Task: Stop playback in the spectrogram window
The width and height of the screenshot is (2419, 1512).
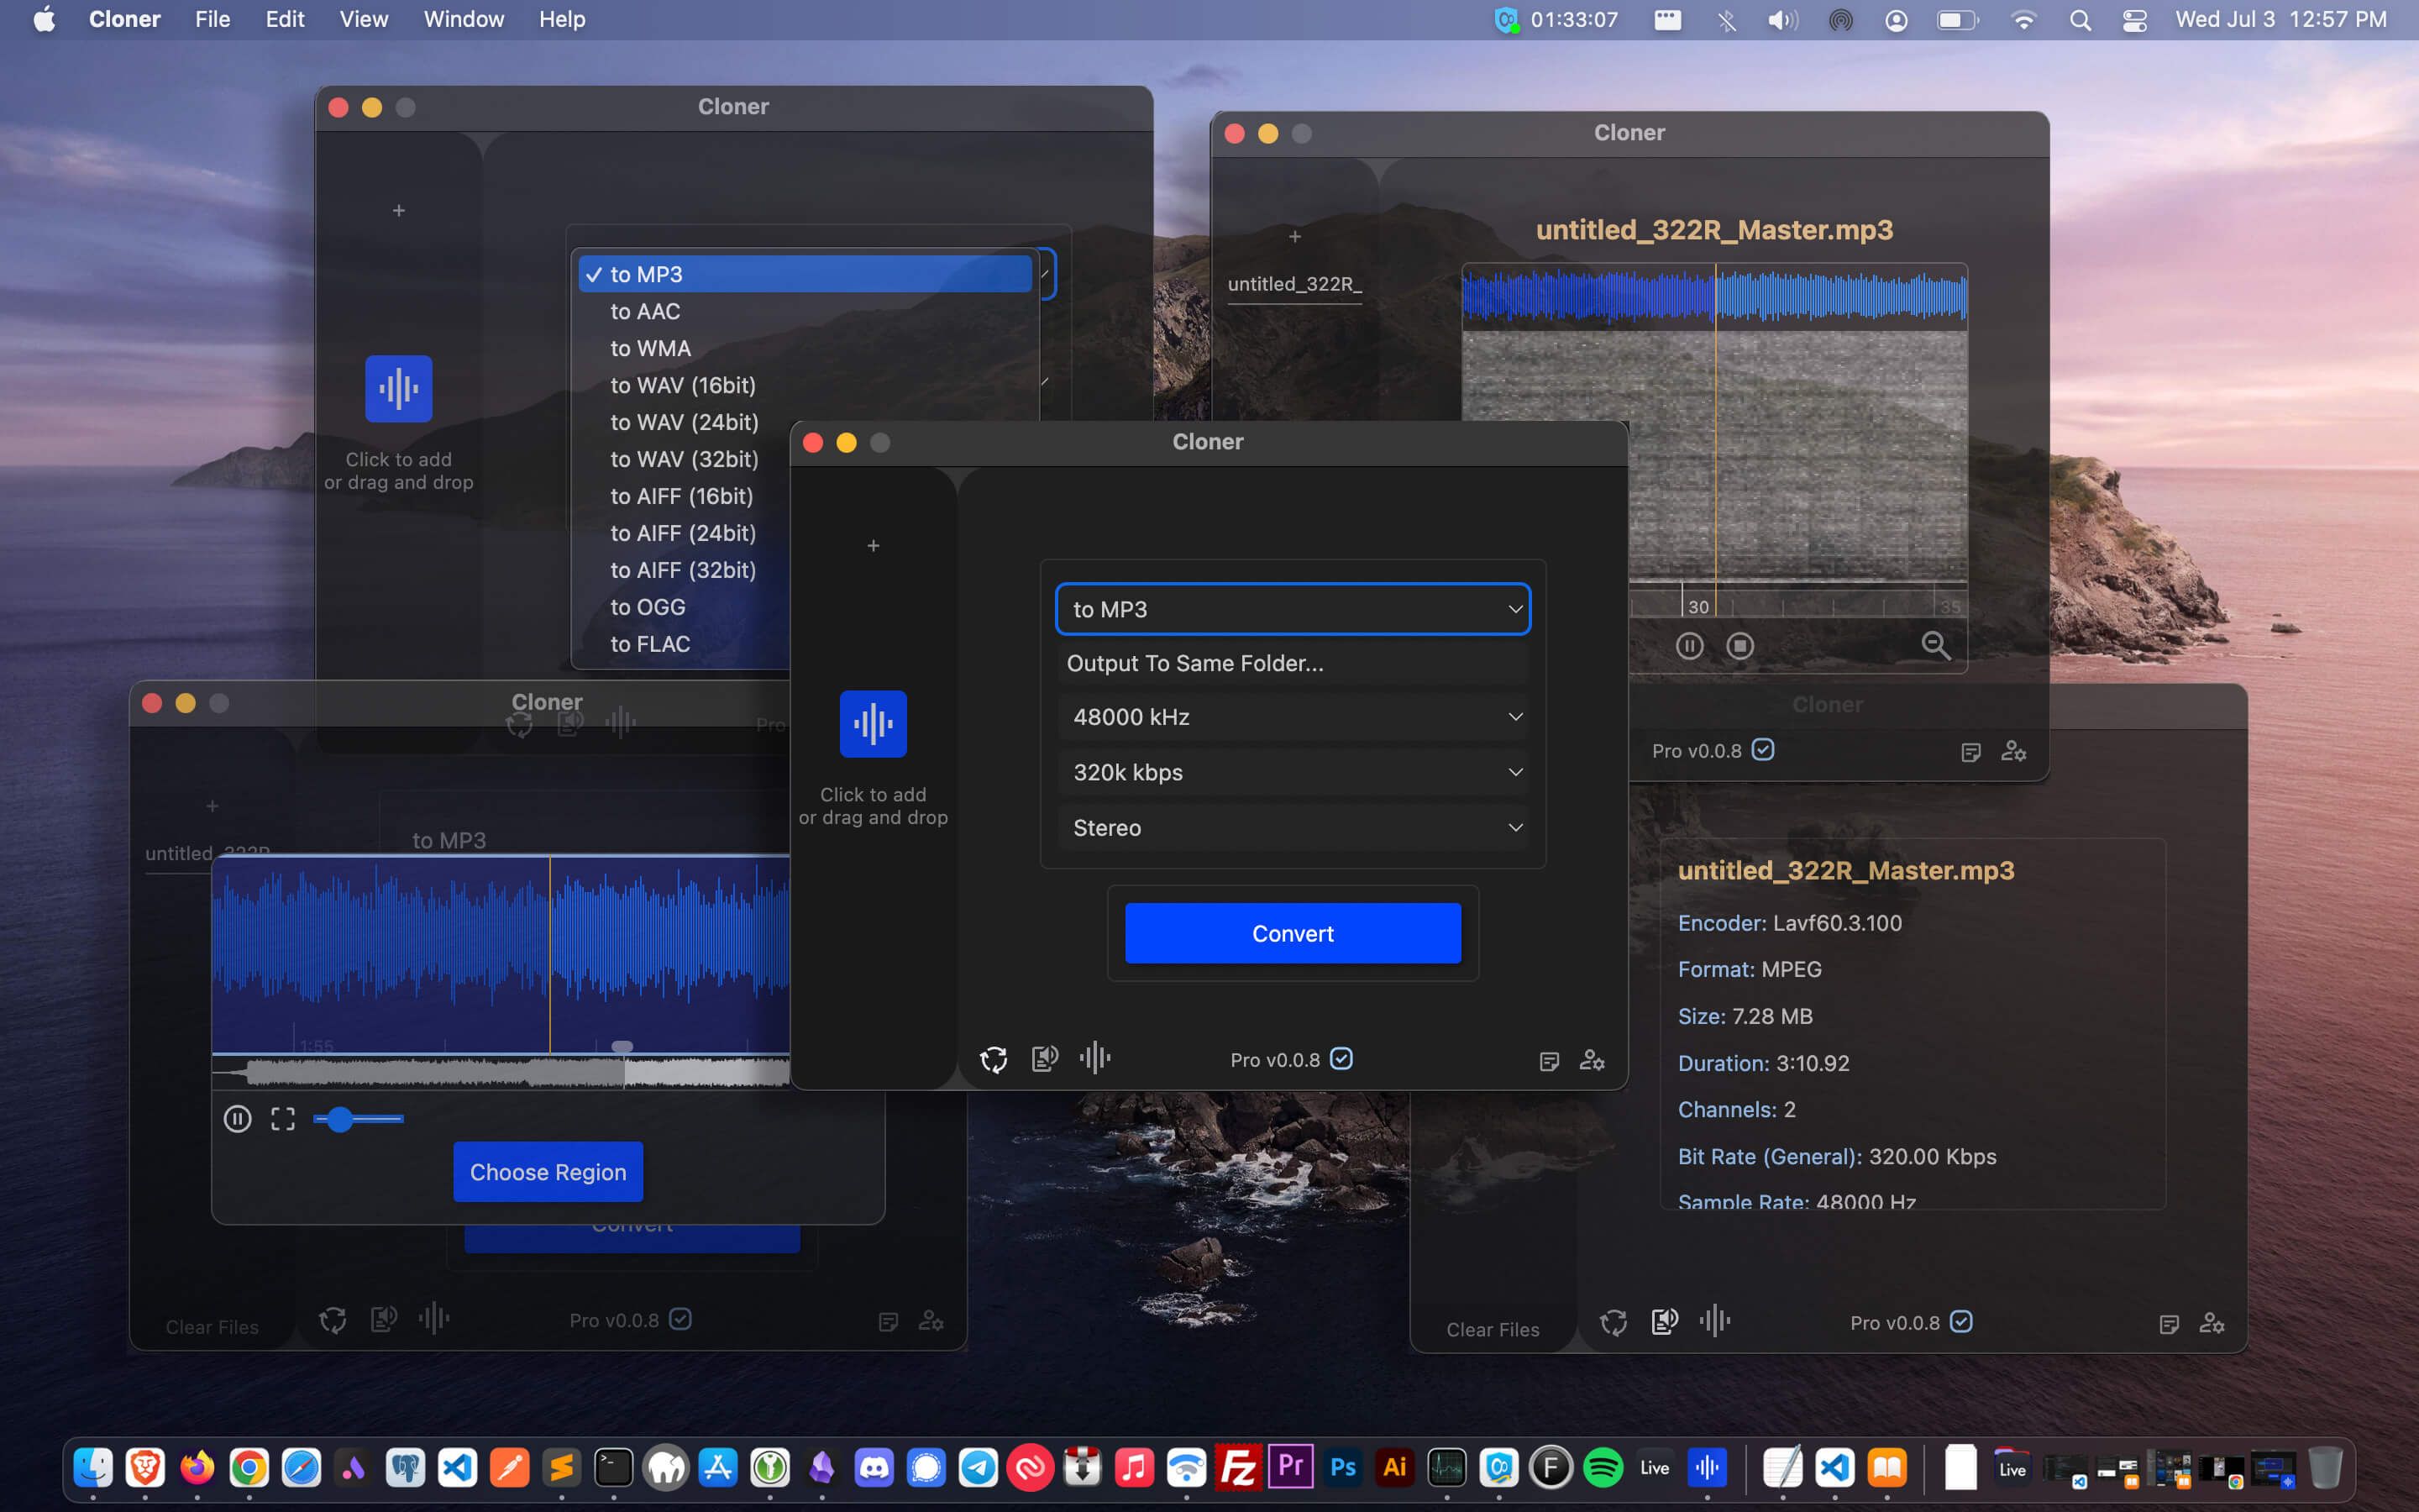Action: pos(1740,646)
